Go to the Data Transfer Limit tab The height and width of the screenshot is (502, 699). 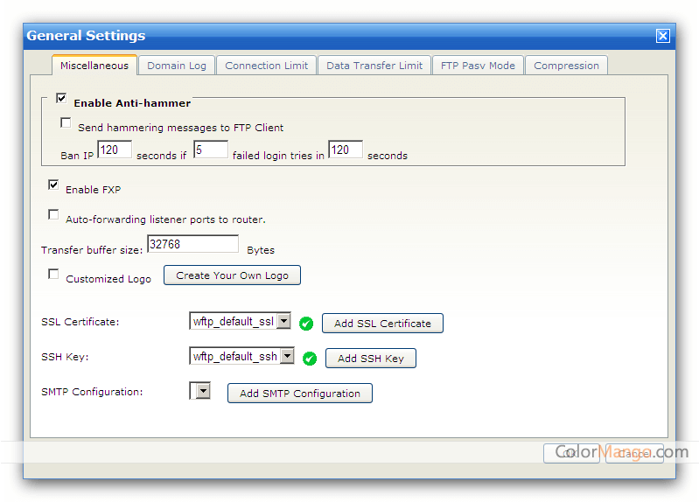[374, 66]
